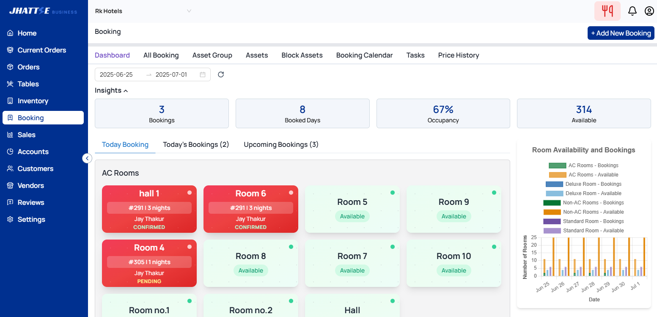657x317 pixels.
Task: Show Upcoming Bookings (3) tab
Action: point(281,144)
